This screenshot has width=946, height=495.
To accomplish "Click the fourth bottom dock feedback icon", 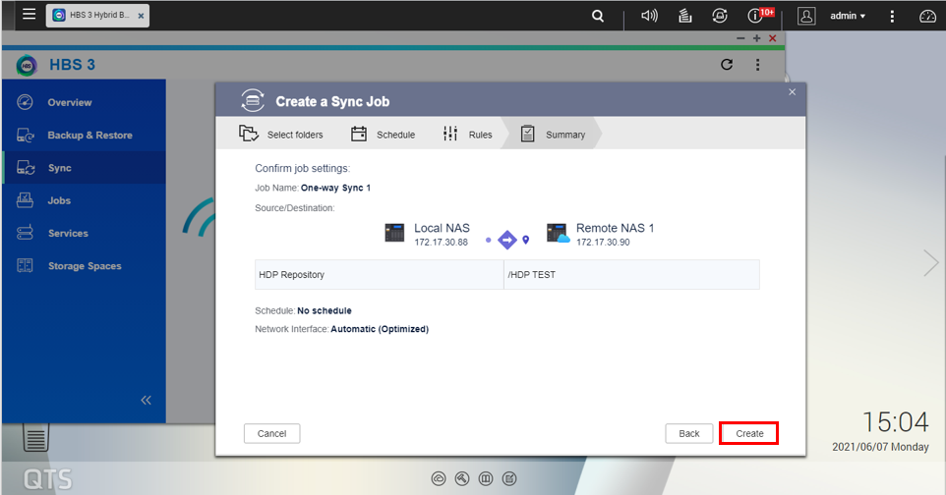I will 509,478.
